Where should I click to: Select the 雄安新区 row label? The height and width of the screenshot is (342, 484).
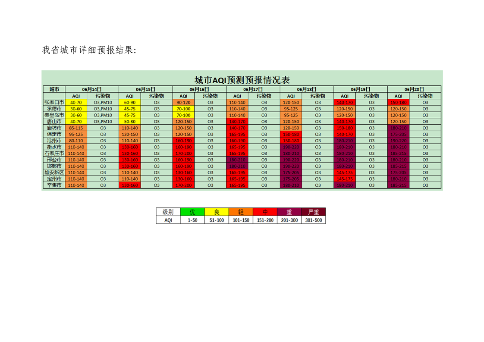pyautogui.click(x=54, y=173)
